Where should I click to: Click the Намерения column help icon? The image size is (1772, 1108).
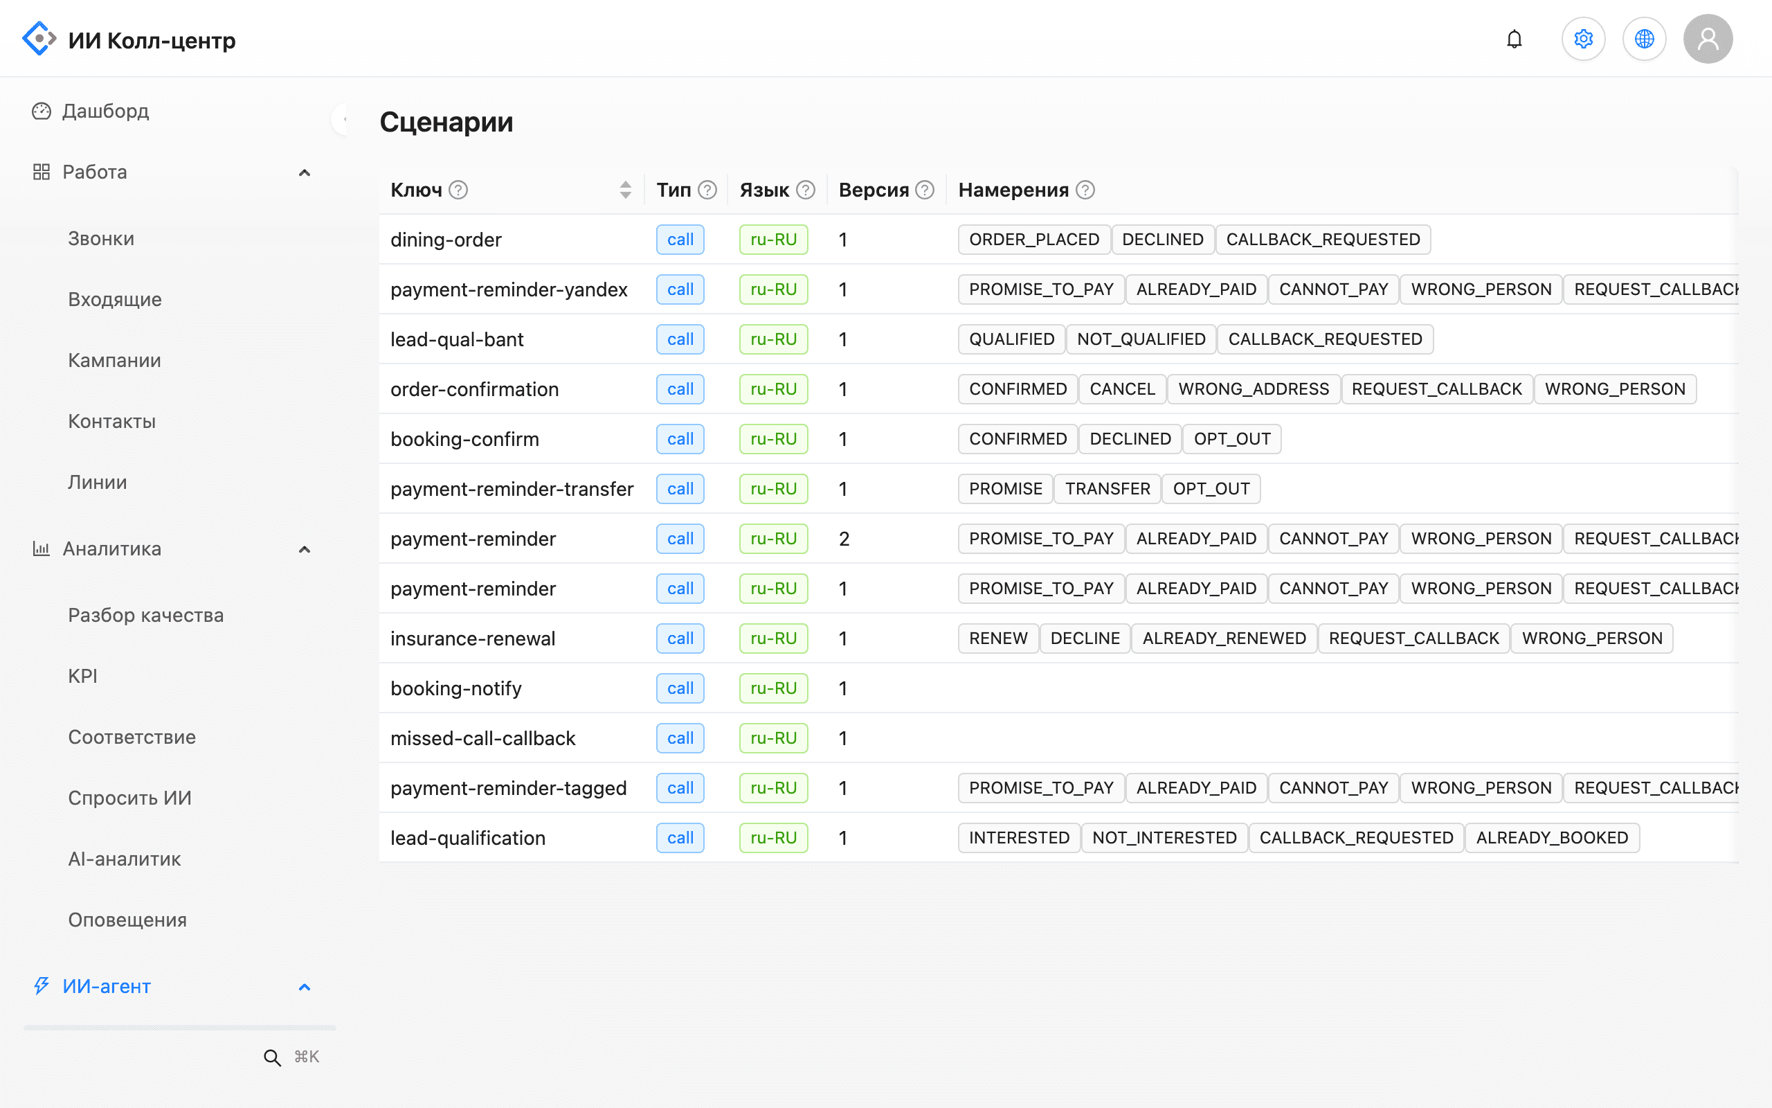point(1085,190)
